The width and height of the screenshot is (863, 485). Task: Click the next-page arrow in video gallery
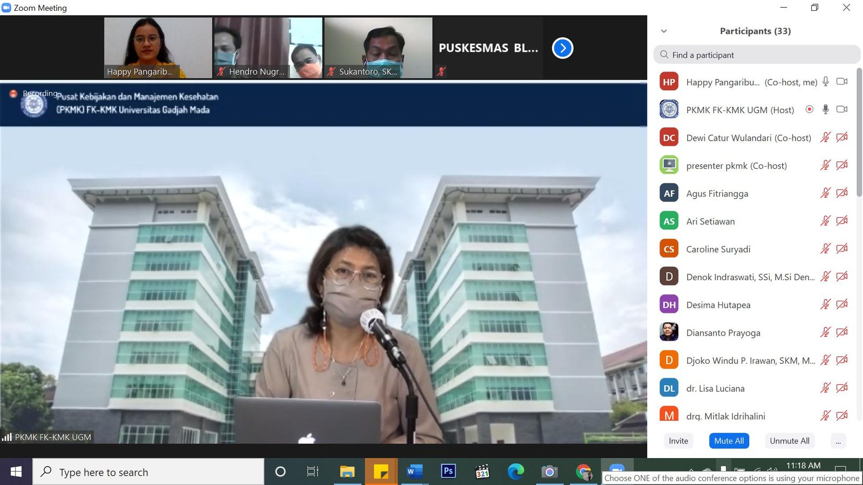(x=563, y=48)
